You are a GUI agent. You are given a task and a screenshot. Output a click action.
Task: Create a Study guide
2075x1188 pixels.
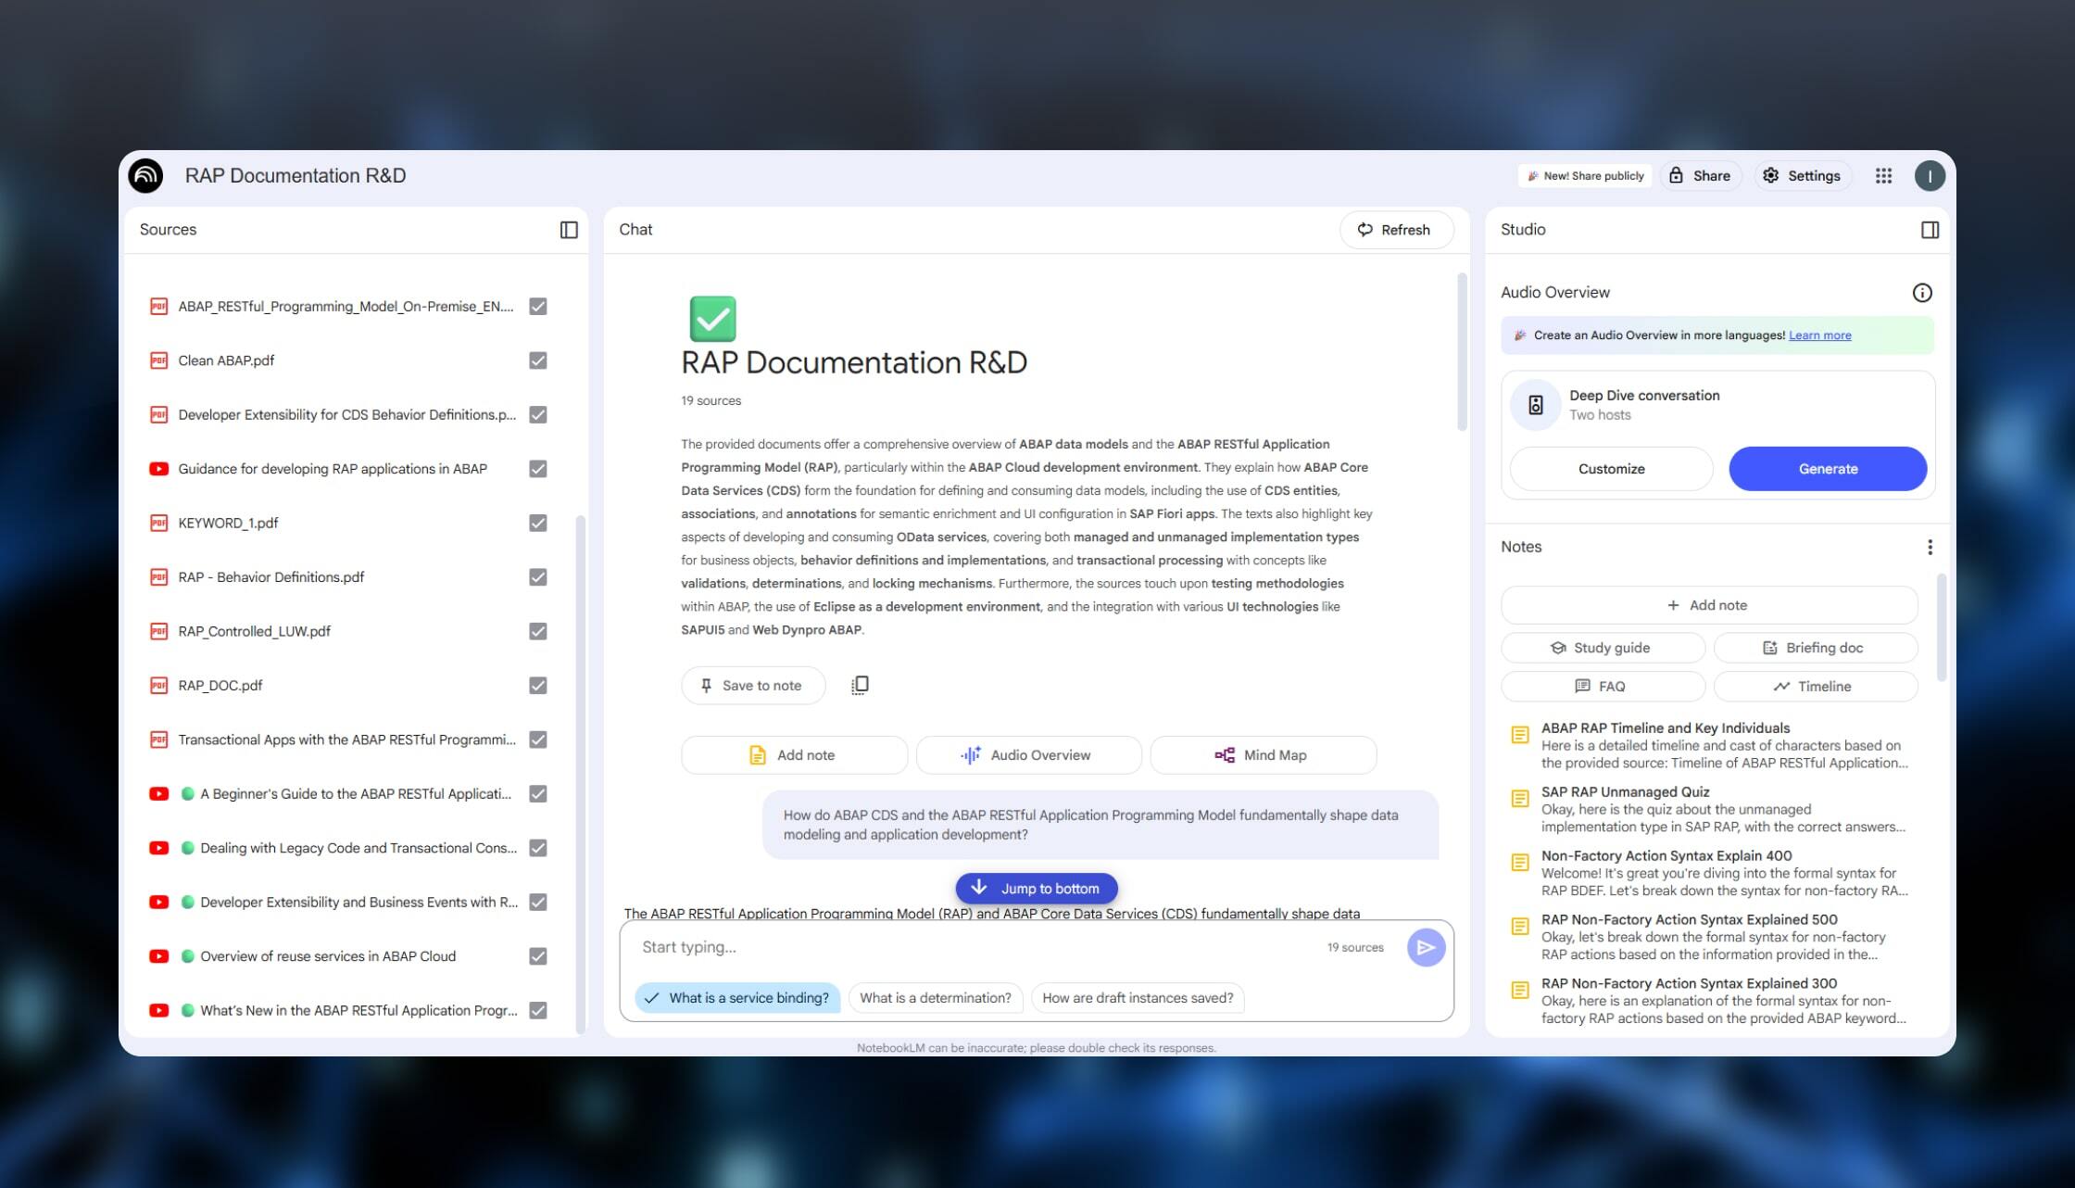pyautogui.click(x=1603, y=648)
